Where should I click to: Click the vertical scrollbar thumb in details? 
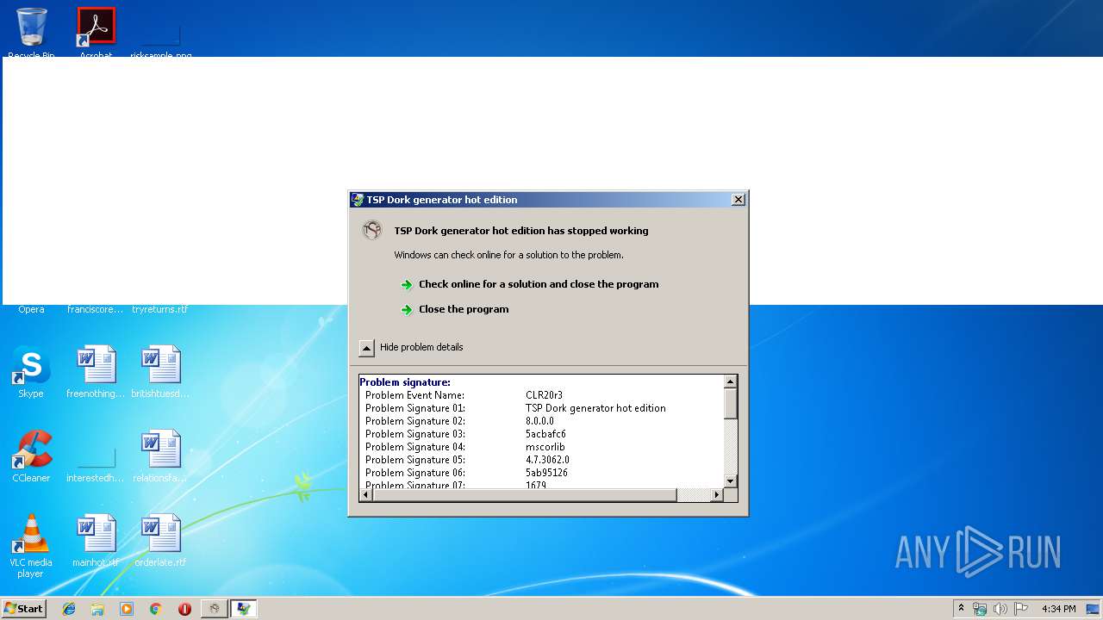coord(730,404)
